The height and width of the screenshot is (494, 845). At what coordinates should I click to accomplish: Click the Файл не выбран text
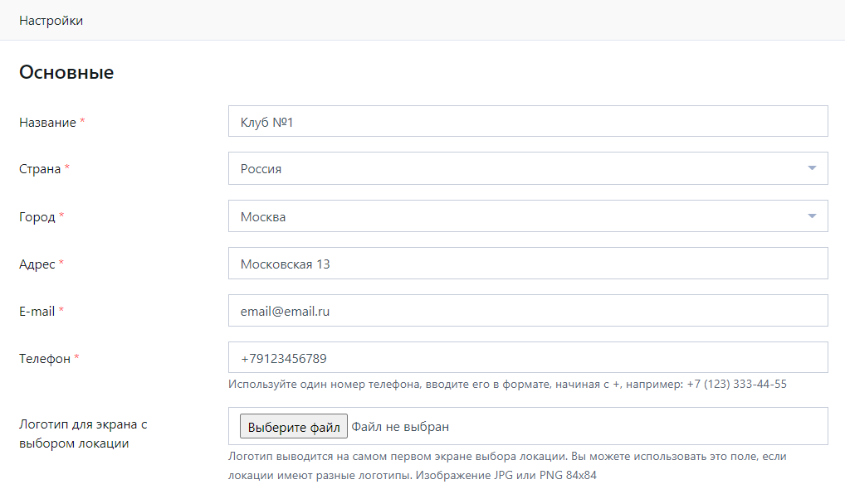[x=400, y=427]
